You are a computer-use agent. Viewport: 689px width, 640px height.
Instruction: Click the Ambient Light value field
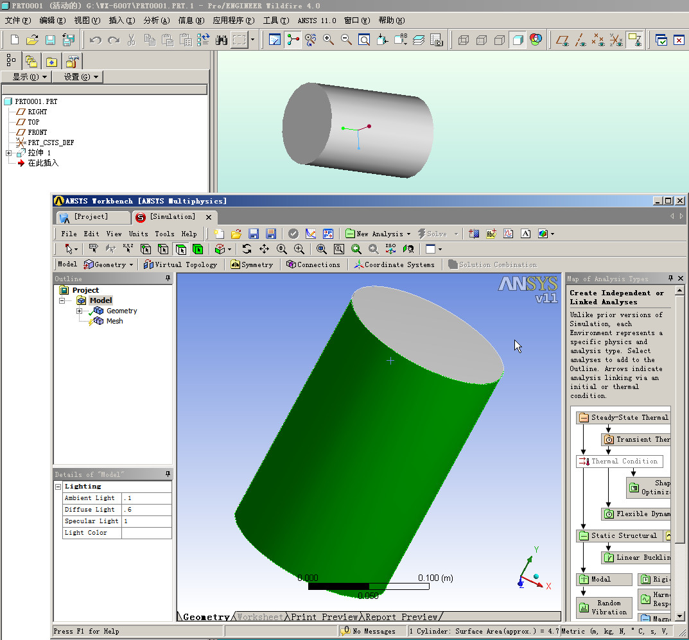pyautogui.click(x=146, y=498)
